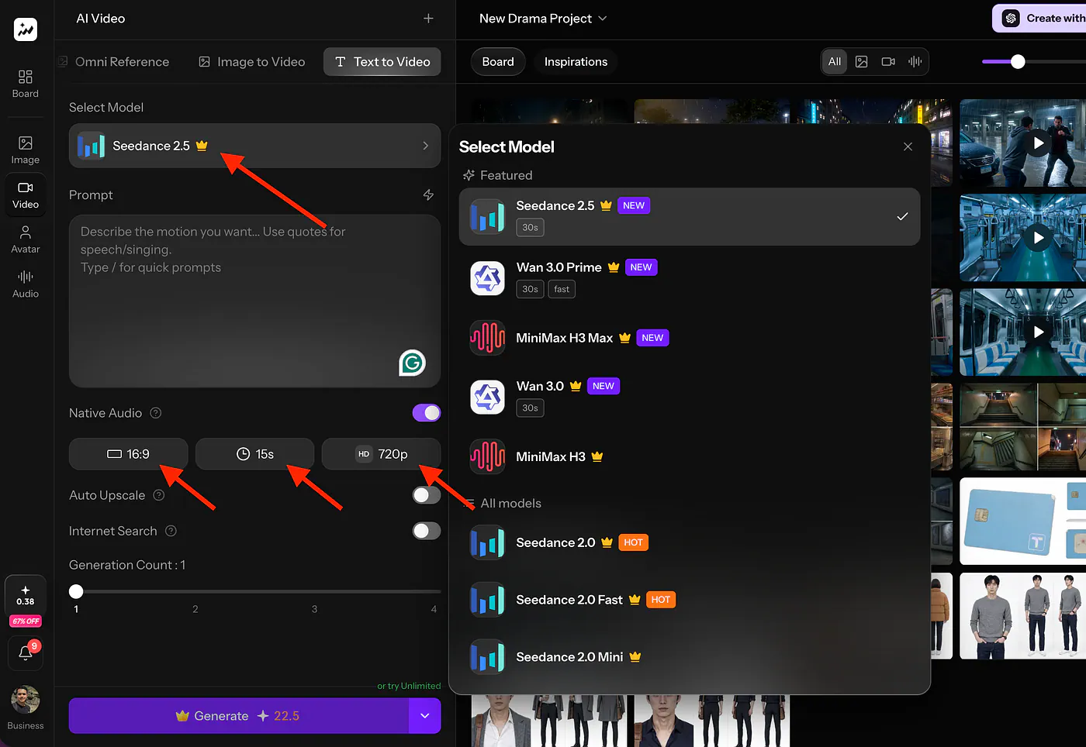The width and height of the screenshot is (1086, 747).
Task: Select the Seedance 2.0 HOT model
Action: coord(690,542)
